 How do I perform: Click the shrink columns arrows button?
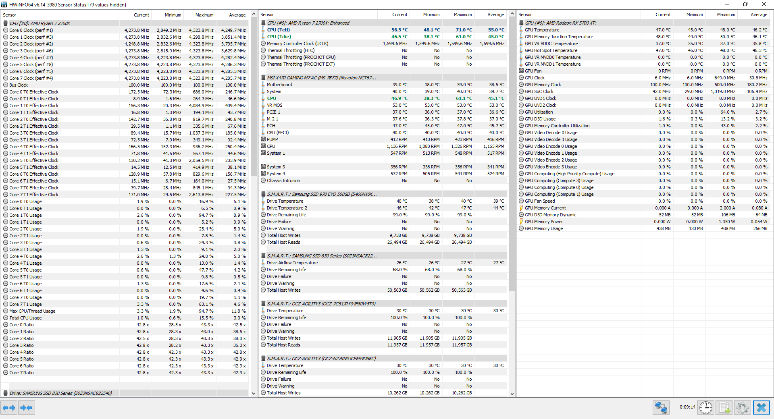26,408
